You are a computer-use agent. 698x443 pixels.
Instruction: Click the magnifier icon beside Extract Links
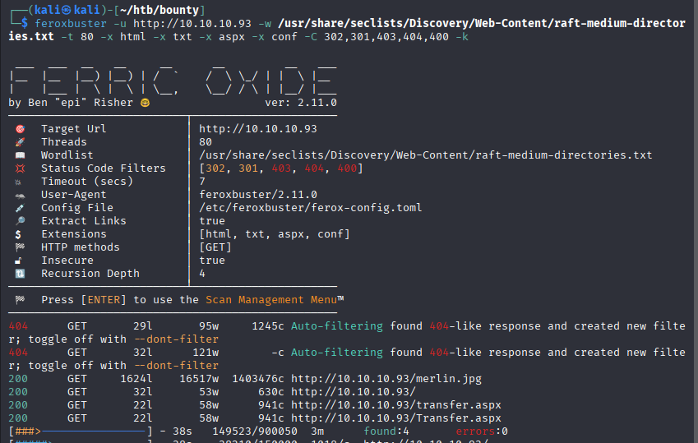(20, 221)
